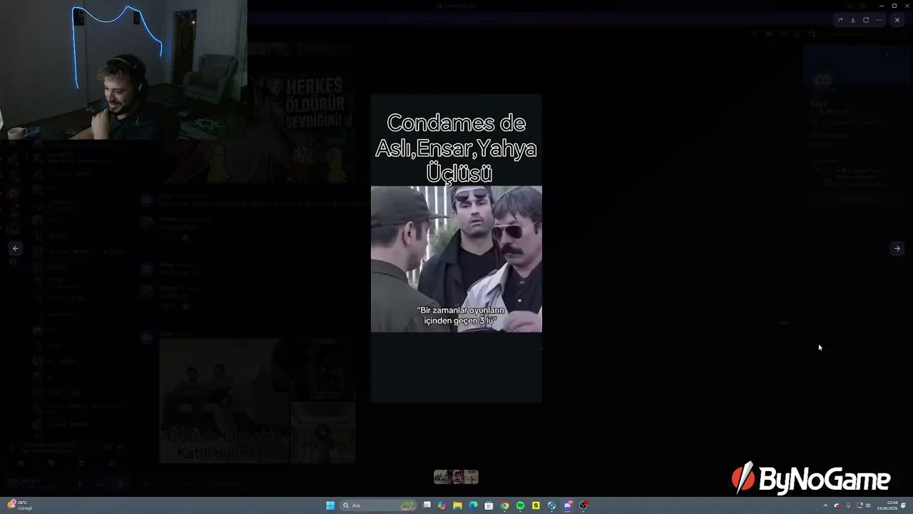Go to the previous image with left arrow
913x514 pixels.
point(16,248)
